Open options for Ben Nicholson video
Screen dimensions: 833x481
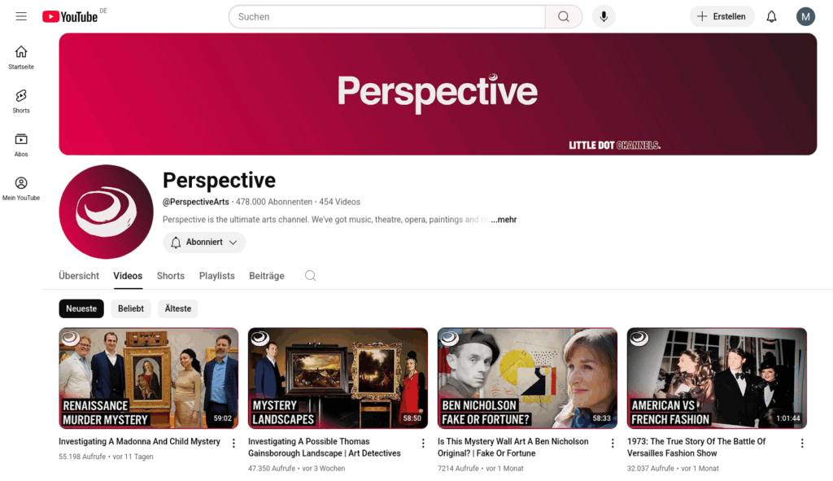(613, 443)
